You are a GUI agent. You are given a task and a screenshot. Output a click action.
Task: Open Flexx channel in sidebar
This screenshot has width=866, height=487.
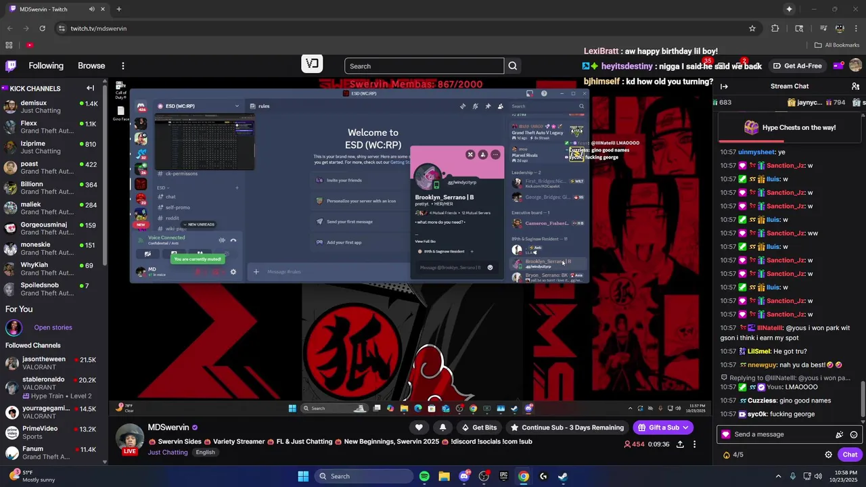point(51,127)
